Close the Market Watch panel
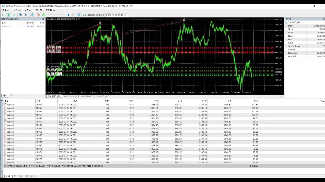The width and height of the screenshot is (325, 182). click(x=43, y=19)
